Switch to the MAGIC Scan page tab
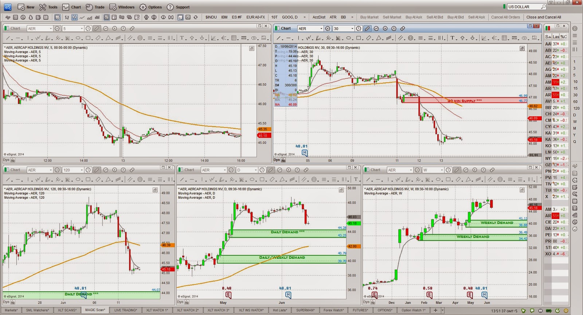This screenshot has height=315, width=583. click(95, 310)
